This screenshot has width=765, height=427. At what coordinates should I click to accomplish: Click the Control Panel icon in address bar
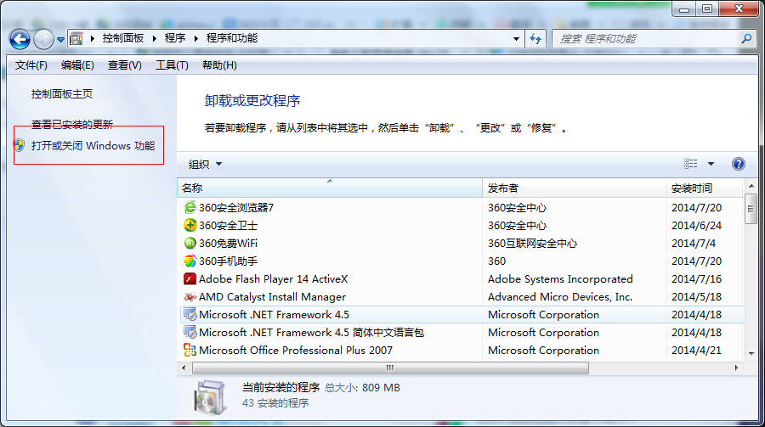click(x=76, y=38)
